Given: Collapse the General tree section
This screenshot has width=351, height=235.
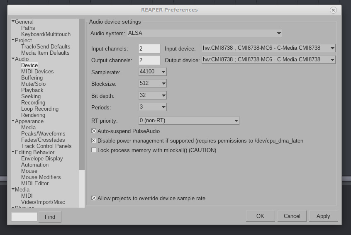Looking at the screenshot, I should 13,22.
